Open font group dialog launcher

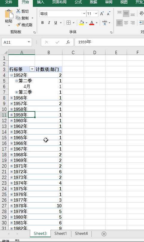click(111, 32)
